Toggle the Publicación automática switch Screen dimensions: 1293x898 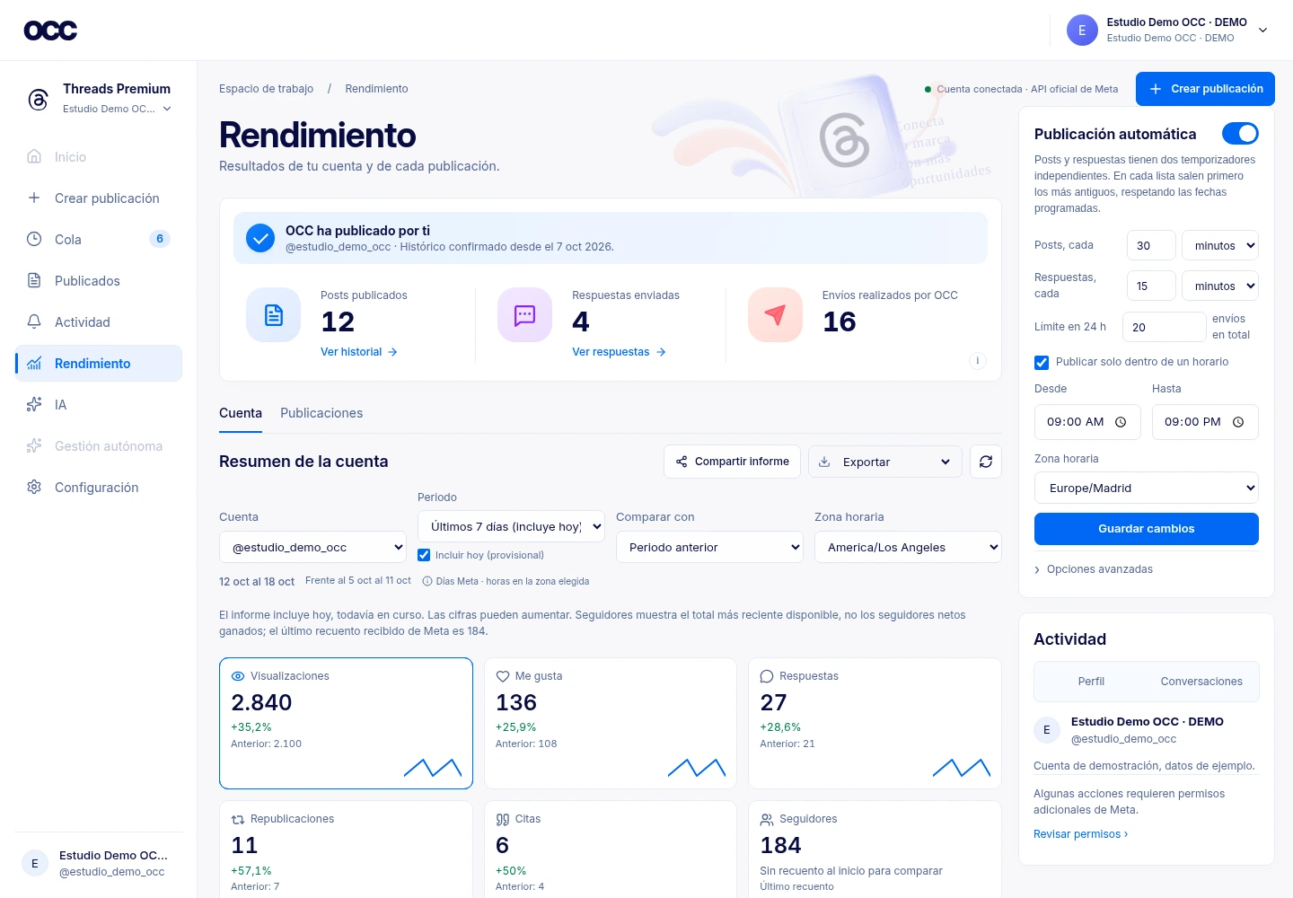[1240, 134]
